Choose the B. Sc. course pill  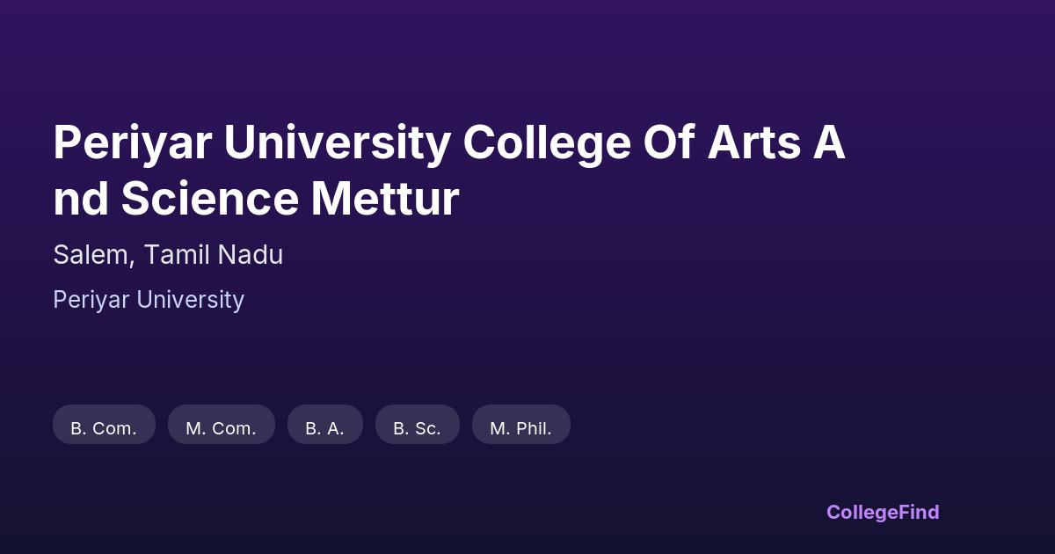[417, 428]
